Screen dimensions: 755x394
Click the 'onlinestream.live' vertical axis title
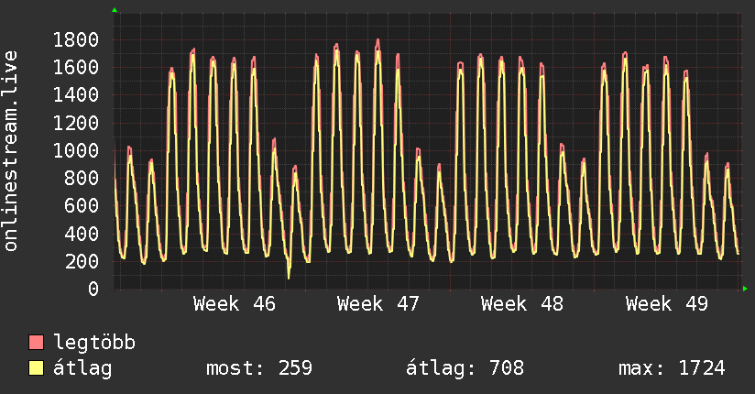click(x=10, y=151)
